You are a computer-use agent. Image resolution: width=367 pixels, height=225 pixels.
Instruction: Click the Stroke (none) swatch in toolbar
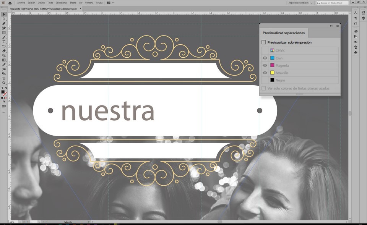[x=5, y=94]
